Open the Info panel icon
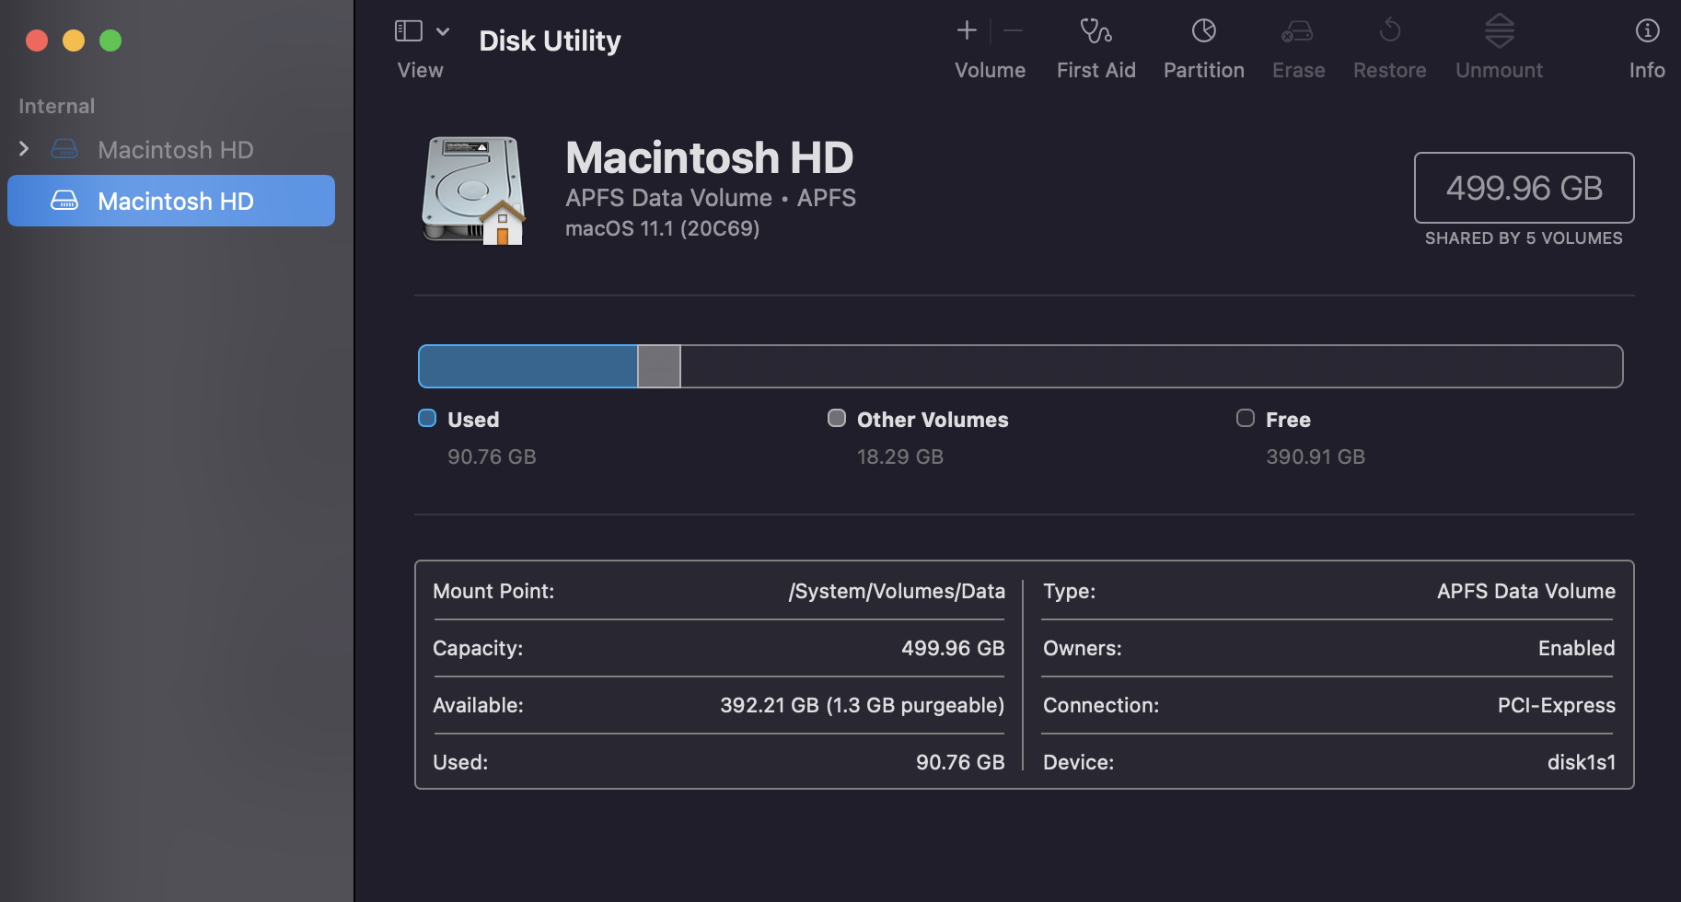Screen dimensions: 1681x902 pos(1646,31)
